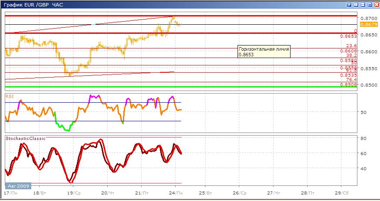Click the highlighted current price label 0.8679

pyautogui.click(x=369, y=24)
